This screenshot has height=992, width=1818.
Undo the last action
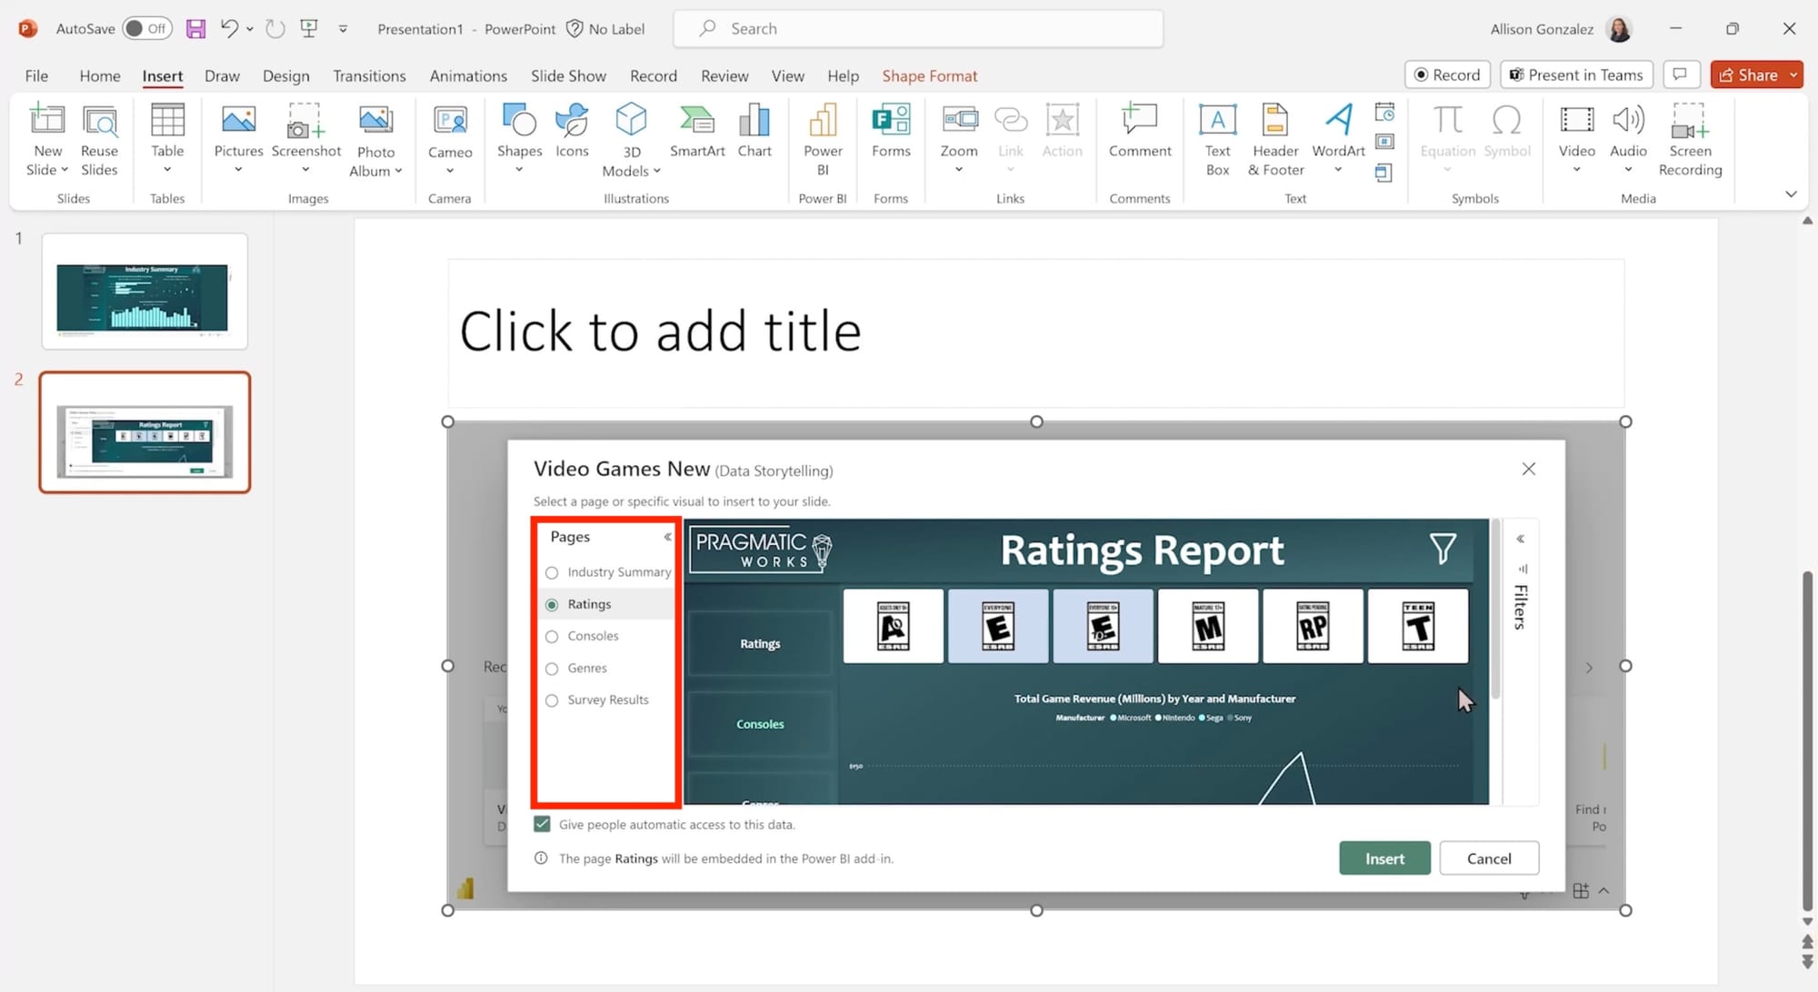pyautogui.click(x=229, y=29)
